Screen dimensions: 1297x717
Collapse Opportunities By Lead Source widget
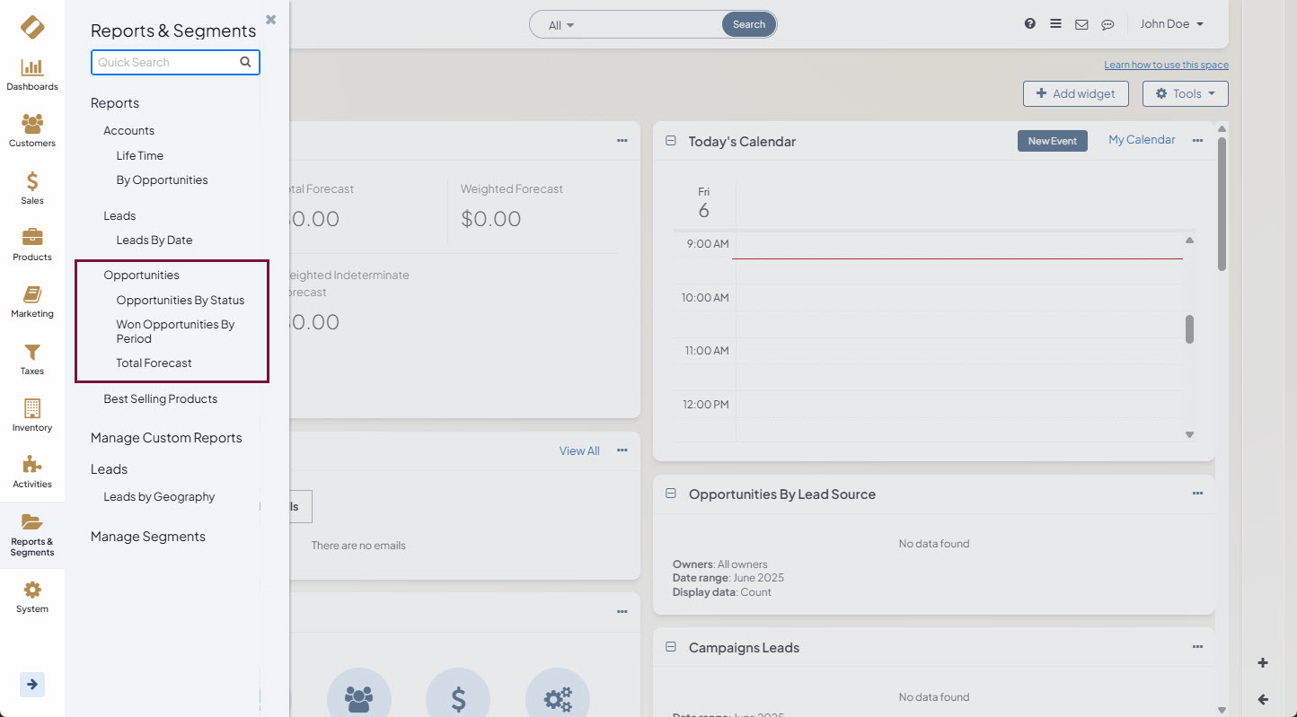[670, 494]
